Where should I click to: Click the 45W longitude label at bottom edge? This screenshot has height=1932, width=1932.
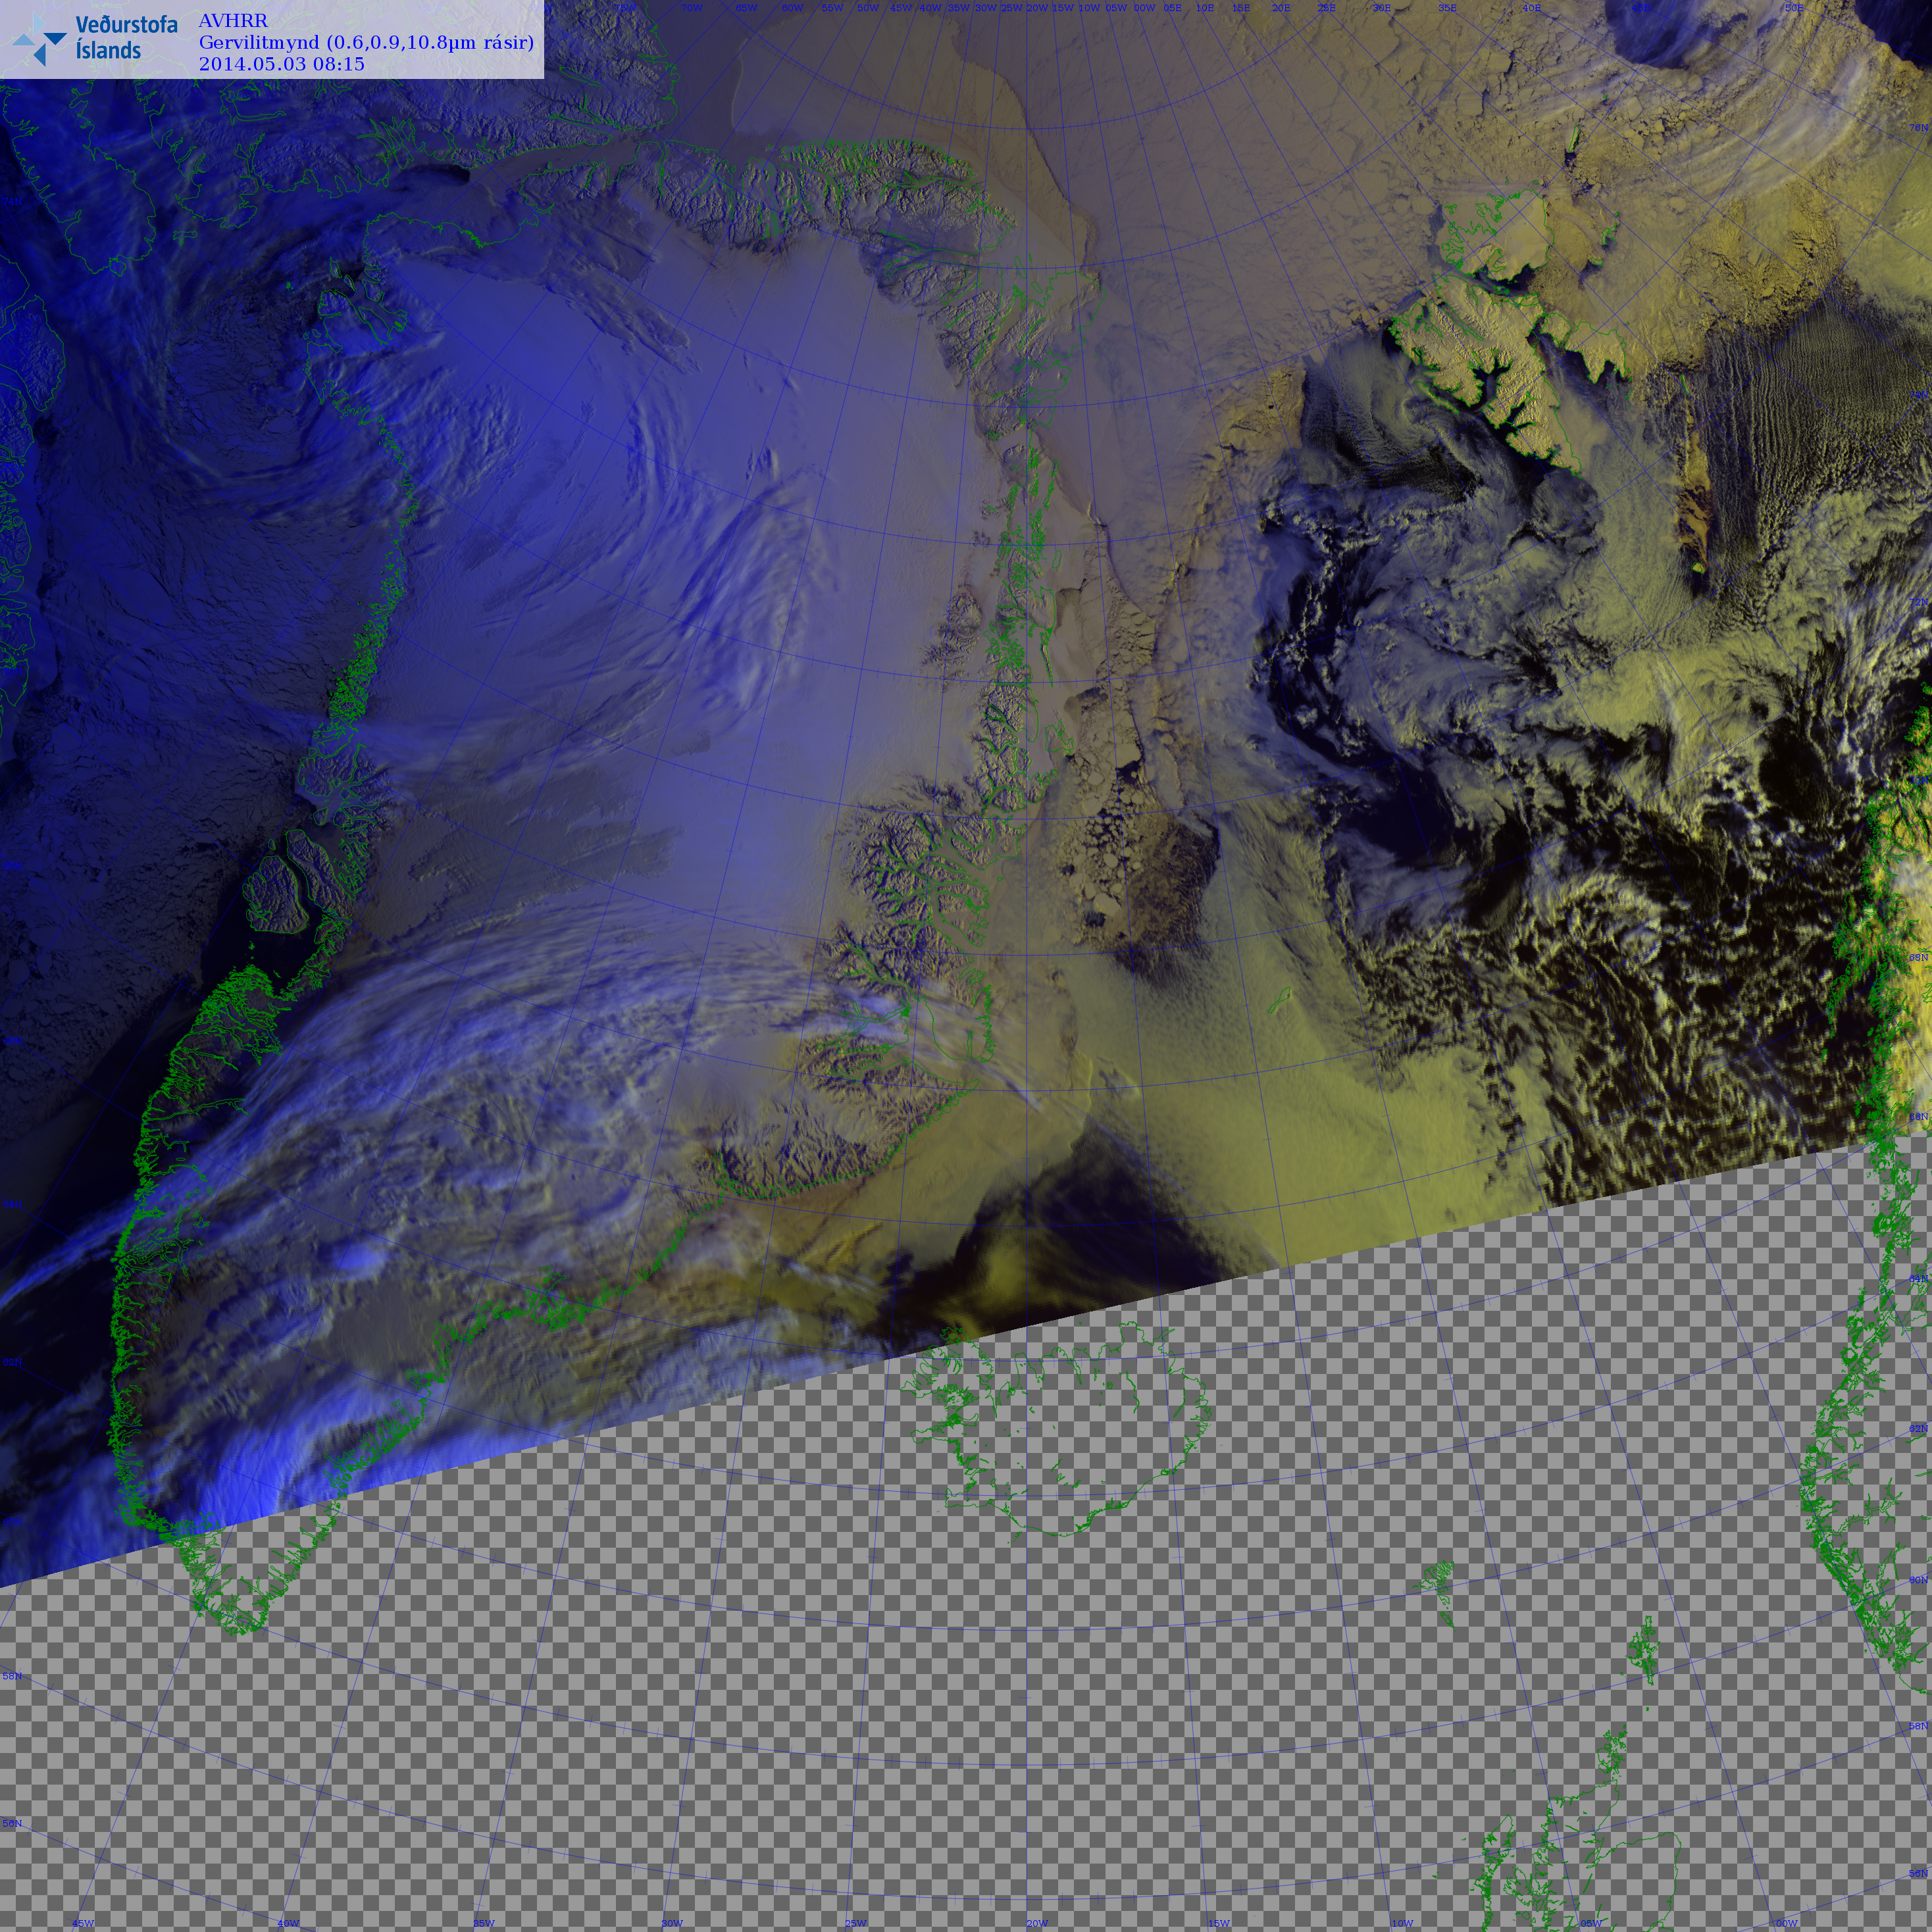point(83,1923)
